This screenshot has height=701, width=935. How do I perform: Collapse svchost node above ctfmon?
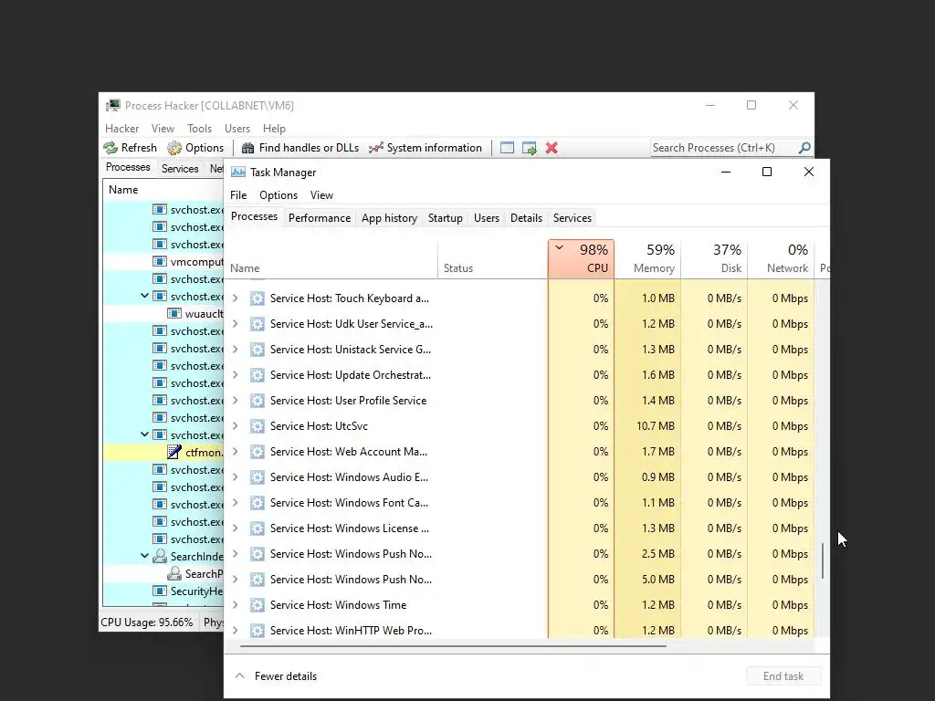tap(144, 434)
